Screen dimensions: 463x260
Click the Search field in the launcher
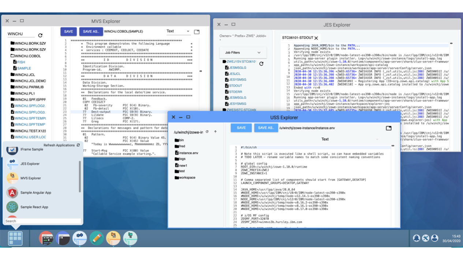[43, 221]
